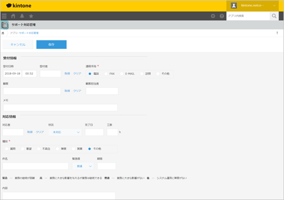Open the 状況 status dropdown
The width and height of the screenshot is (284, 200).
tap(65, 132)
